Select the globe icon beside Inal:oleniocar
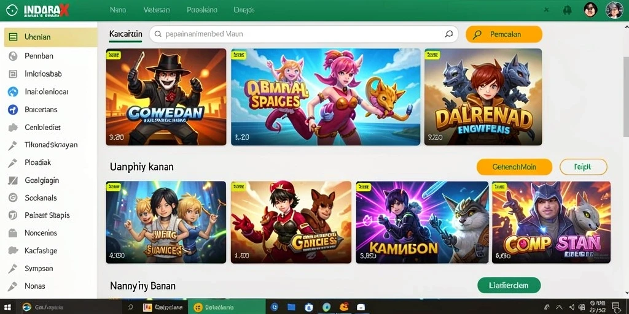The image size is (629, 314). tap(13, 92)
